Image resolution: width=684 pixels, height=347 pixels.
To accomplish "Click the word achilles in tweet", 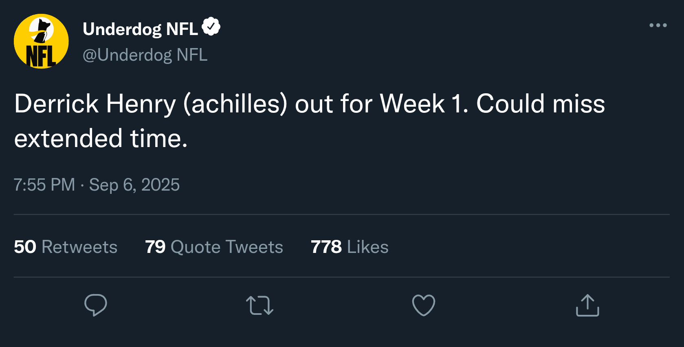I will 235,103.
